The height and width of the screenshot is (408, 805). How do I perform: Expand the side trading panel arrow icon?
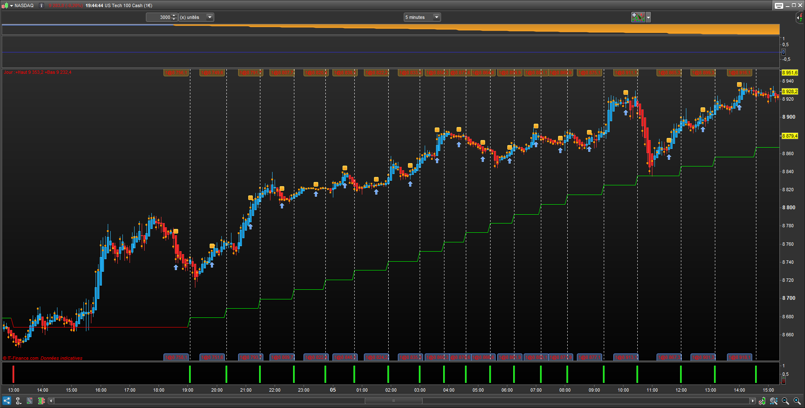point(800,18)
